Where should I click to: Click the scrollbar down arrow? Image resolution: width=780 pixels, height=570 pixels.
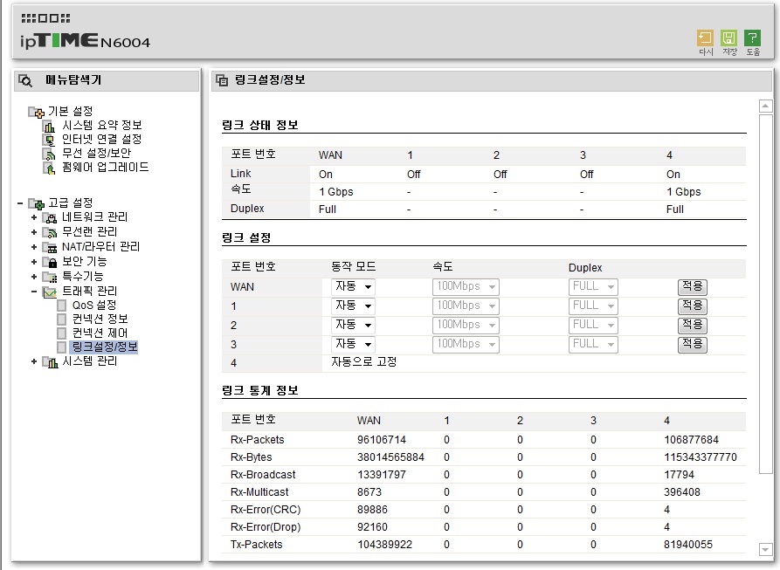pos(765,549)
